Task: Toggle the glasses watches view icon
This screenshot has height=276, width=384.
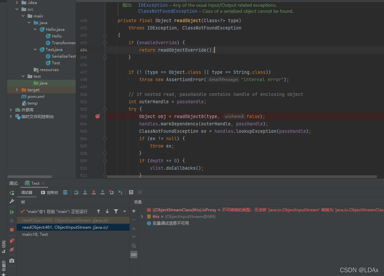Action: [x=134, y=255]
